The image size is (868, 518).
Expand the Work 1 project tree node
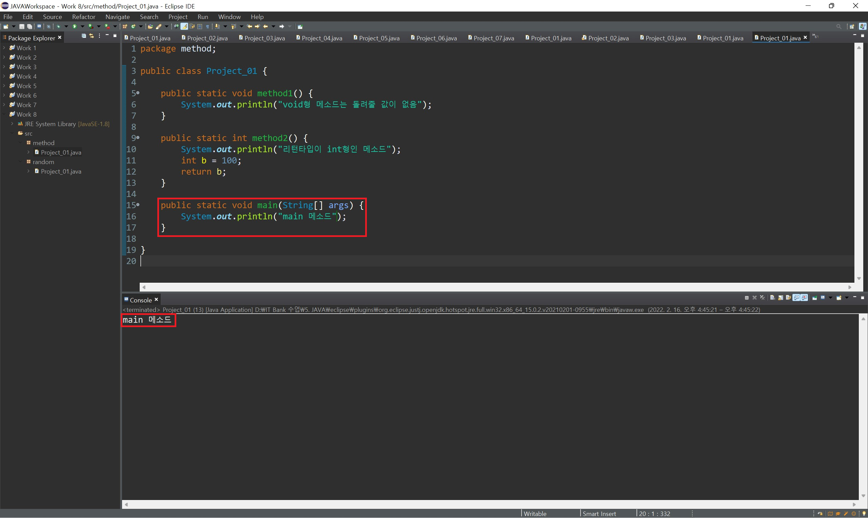click(x=4, y=48)
